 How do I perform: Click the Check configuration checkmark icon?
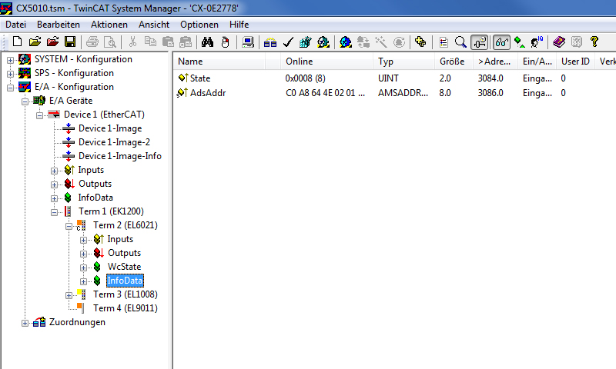coord(288,42)
